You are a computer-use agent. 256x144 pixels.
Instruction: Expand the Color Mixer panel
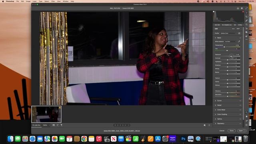click(x=216, y=110)
